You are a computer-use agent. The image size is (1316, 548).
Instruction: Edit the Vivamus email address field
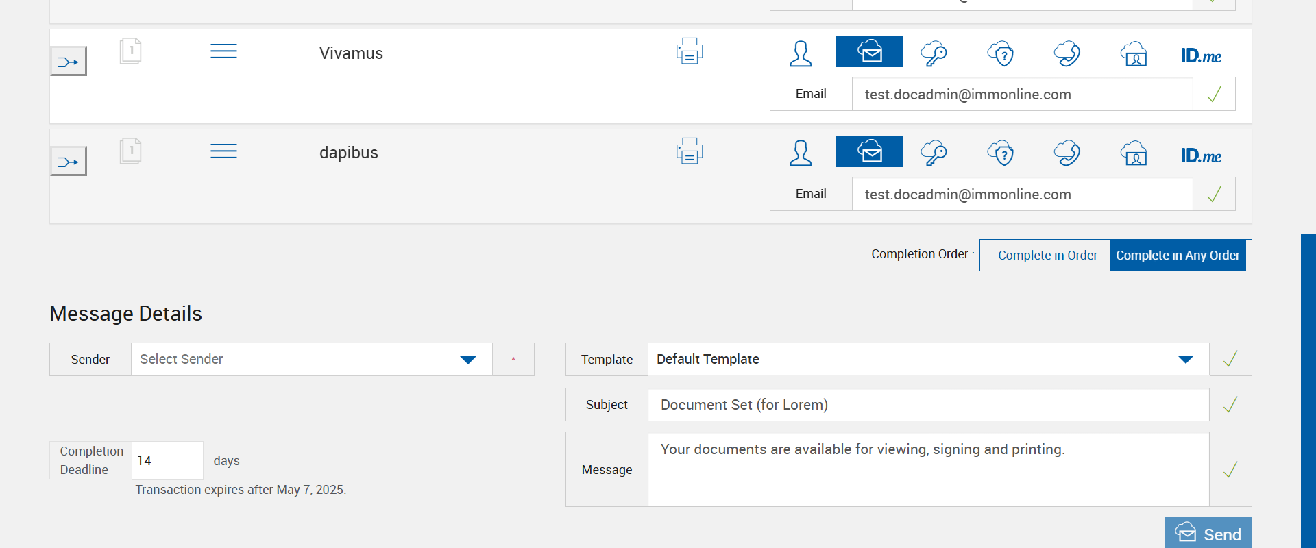pyautogui.click(x=1021, y=95)
